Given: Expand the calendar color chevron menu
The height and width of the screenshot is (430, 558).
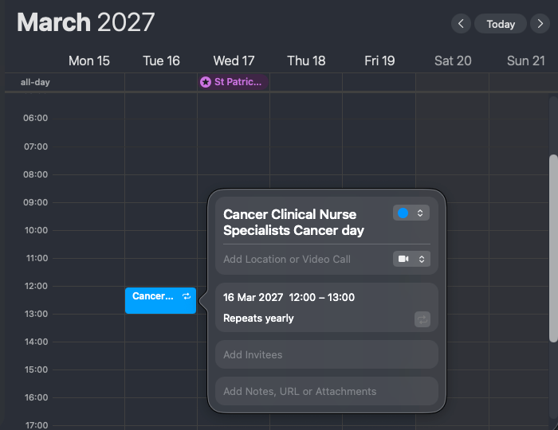Looking at the screenshot, I should coord(421,213).
